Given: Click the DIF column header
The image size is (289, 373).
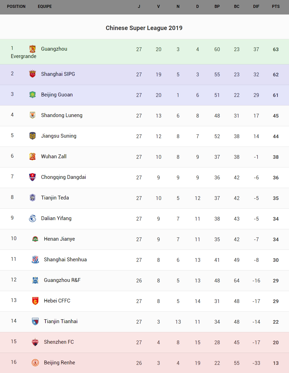Looking at the screenshot, I should 256,7.
